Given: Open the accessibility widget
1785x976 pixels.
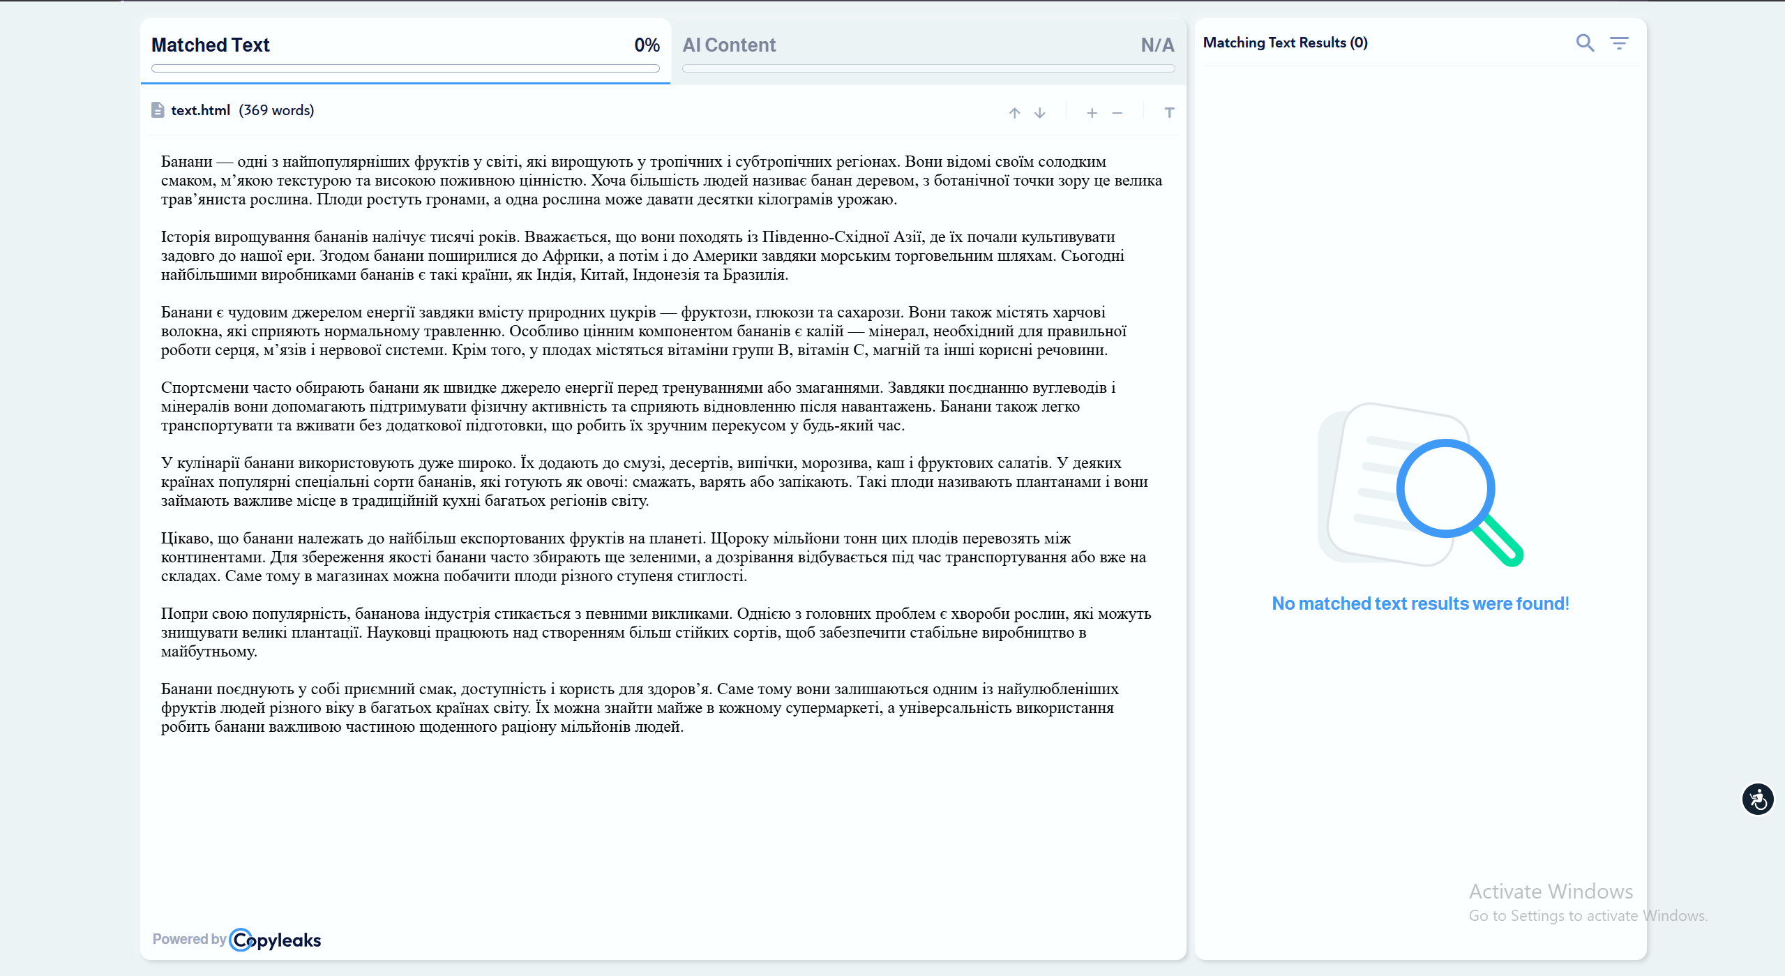Looking at the screenshot, I should 1758,799.
